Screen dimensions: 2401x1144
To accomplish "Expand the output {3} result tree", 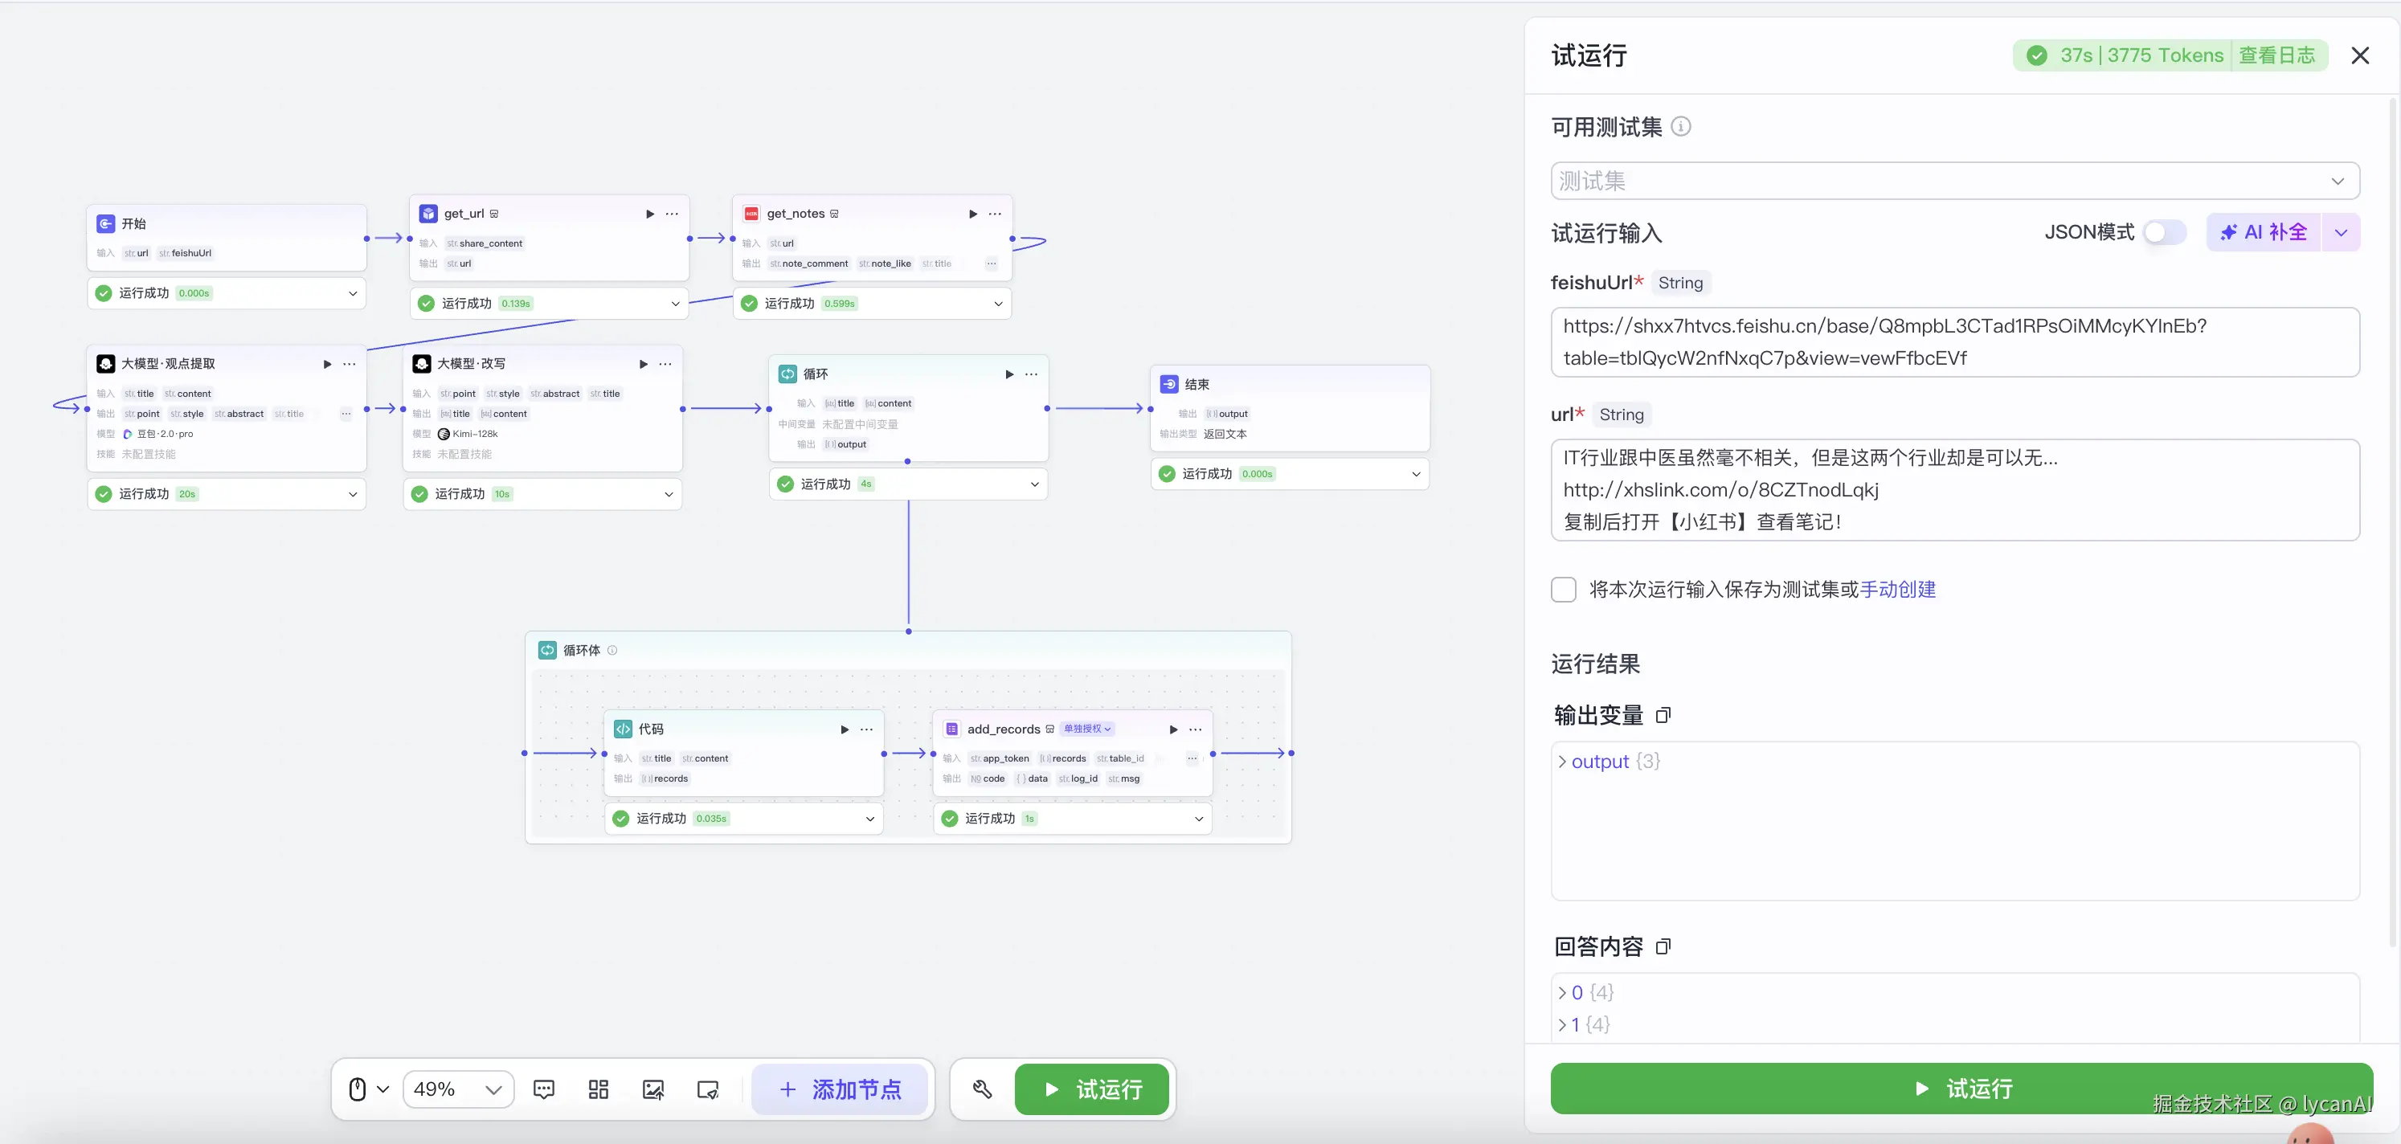I will pyautogui.click(x=1562, y=761).
